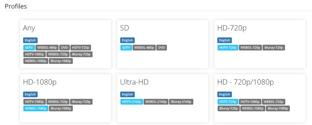Click HDTV-1080p tag in HD - 720p/1080p profile

point(250,102)
